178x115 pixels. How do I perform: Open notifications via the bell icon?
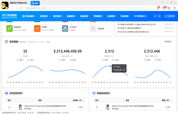click(x=158, y=8)
